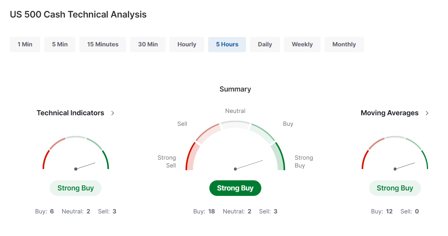Select the 1 Min timeframe tab
The image size is (448, 236).
(x=25, y=44)
